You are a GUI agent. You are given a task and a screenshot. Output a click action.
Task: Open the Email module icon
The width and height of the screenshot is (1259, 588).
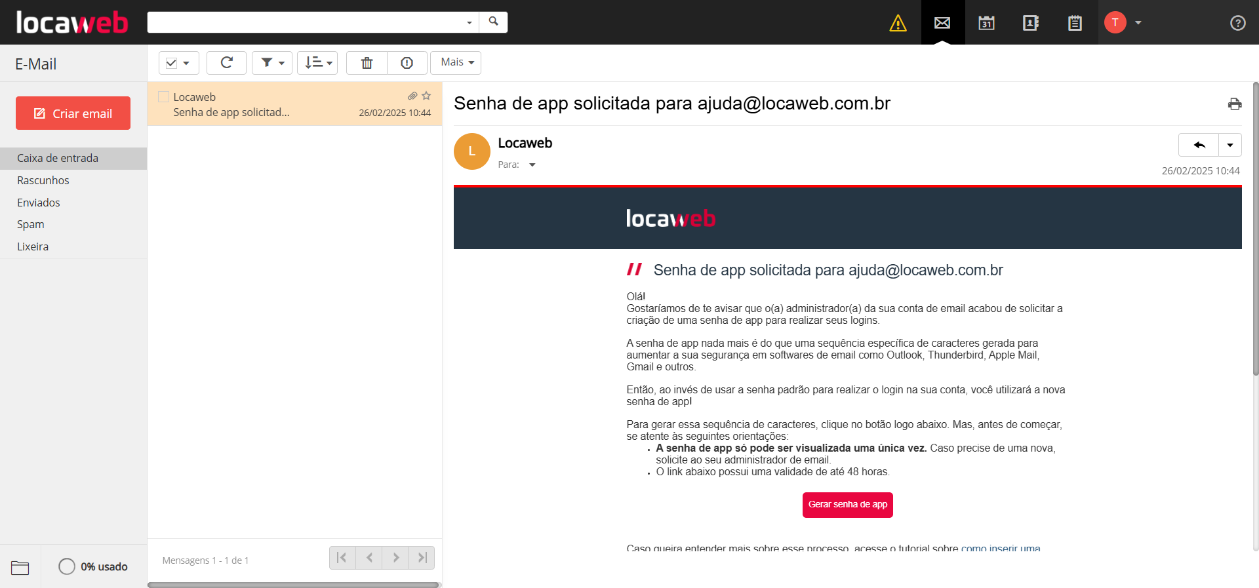click(x=942, y=23)
